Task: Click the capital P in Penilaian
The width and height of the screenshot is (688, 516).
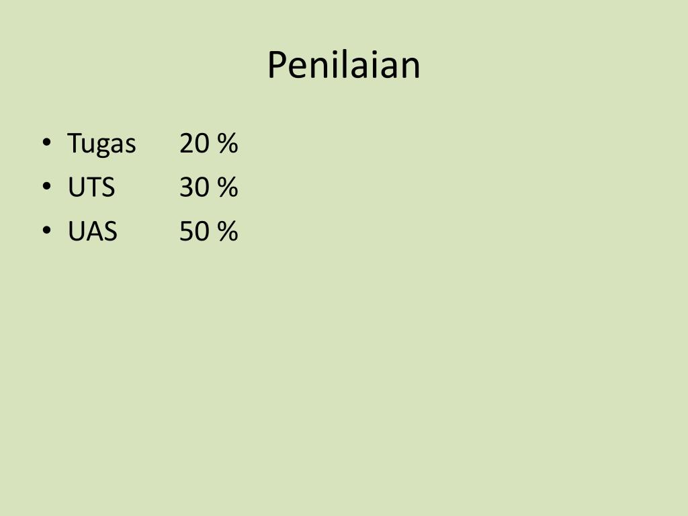Action: coord(277,65)
